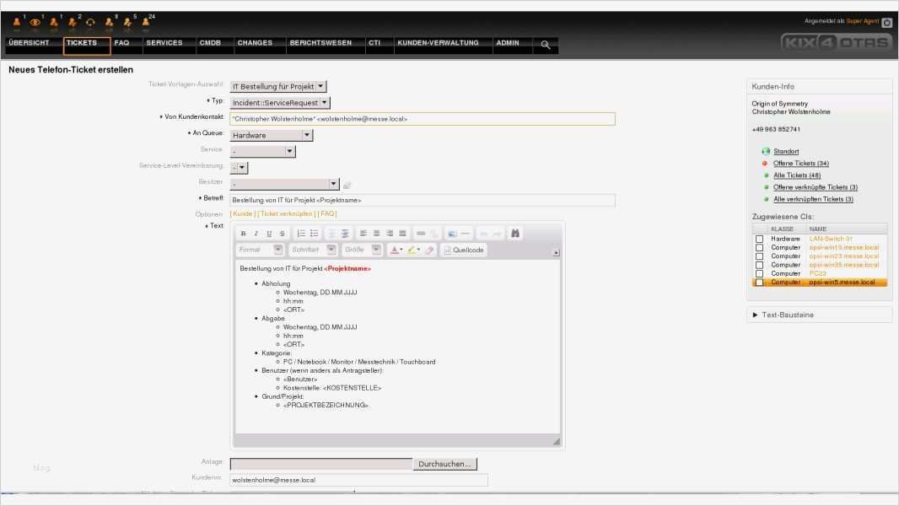This screenshot has width=899, height=506.
Task: Open the Größe font size dropdown
Action: click(x=362, y=250)
